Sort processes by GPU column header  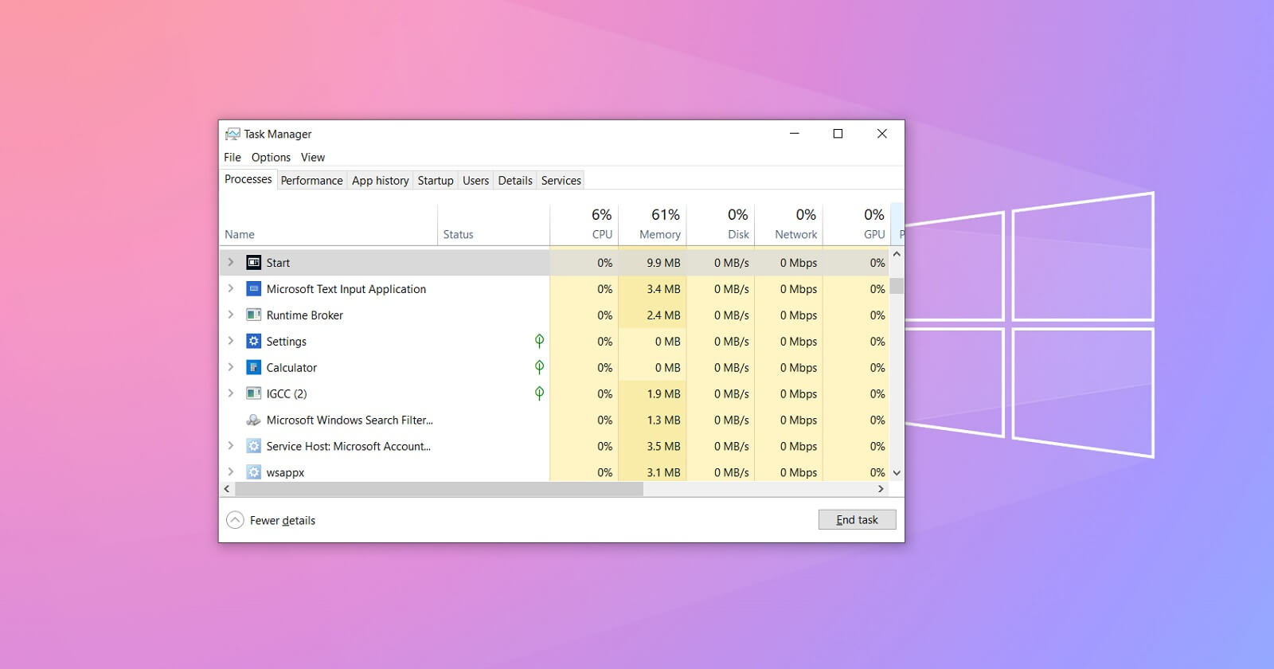[856, 224]
